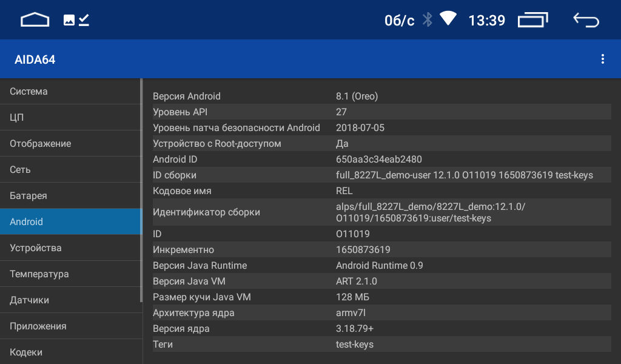Open the image notification icon
The height and width of the screenshot is (364, 621).
pos(69,20)
